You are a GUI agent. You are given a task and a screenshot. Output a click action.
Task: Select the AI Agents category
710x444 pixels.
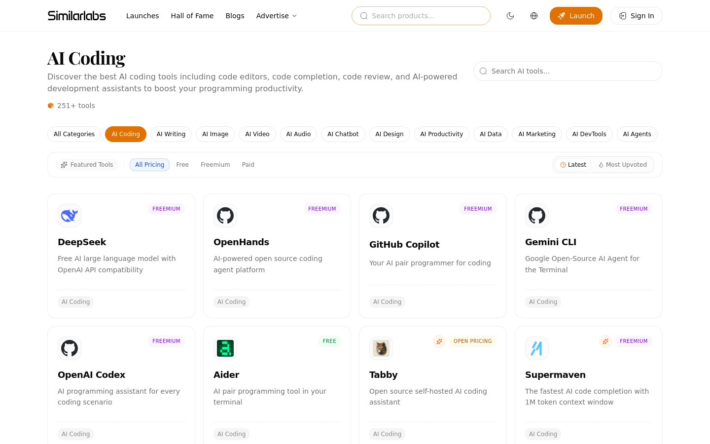click(x=637, y=134)
